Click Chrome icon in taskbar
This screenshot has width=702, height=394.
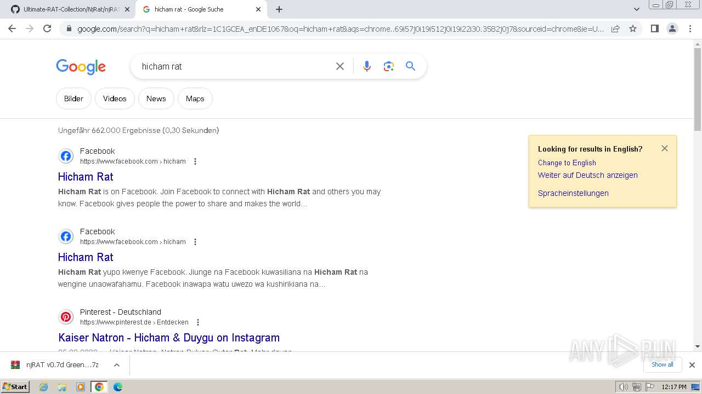tap(99, 387)
